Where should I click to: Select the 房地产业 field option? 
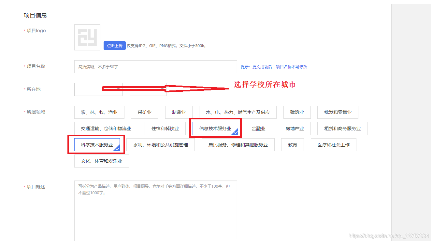(x=295, y=128)
